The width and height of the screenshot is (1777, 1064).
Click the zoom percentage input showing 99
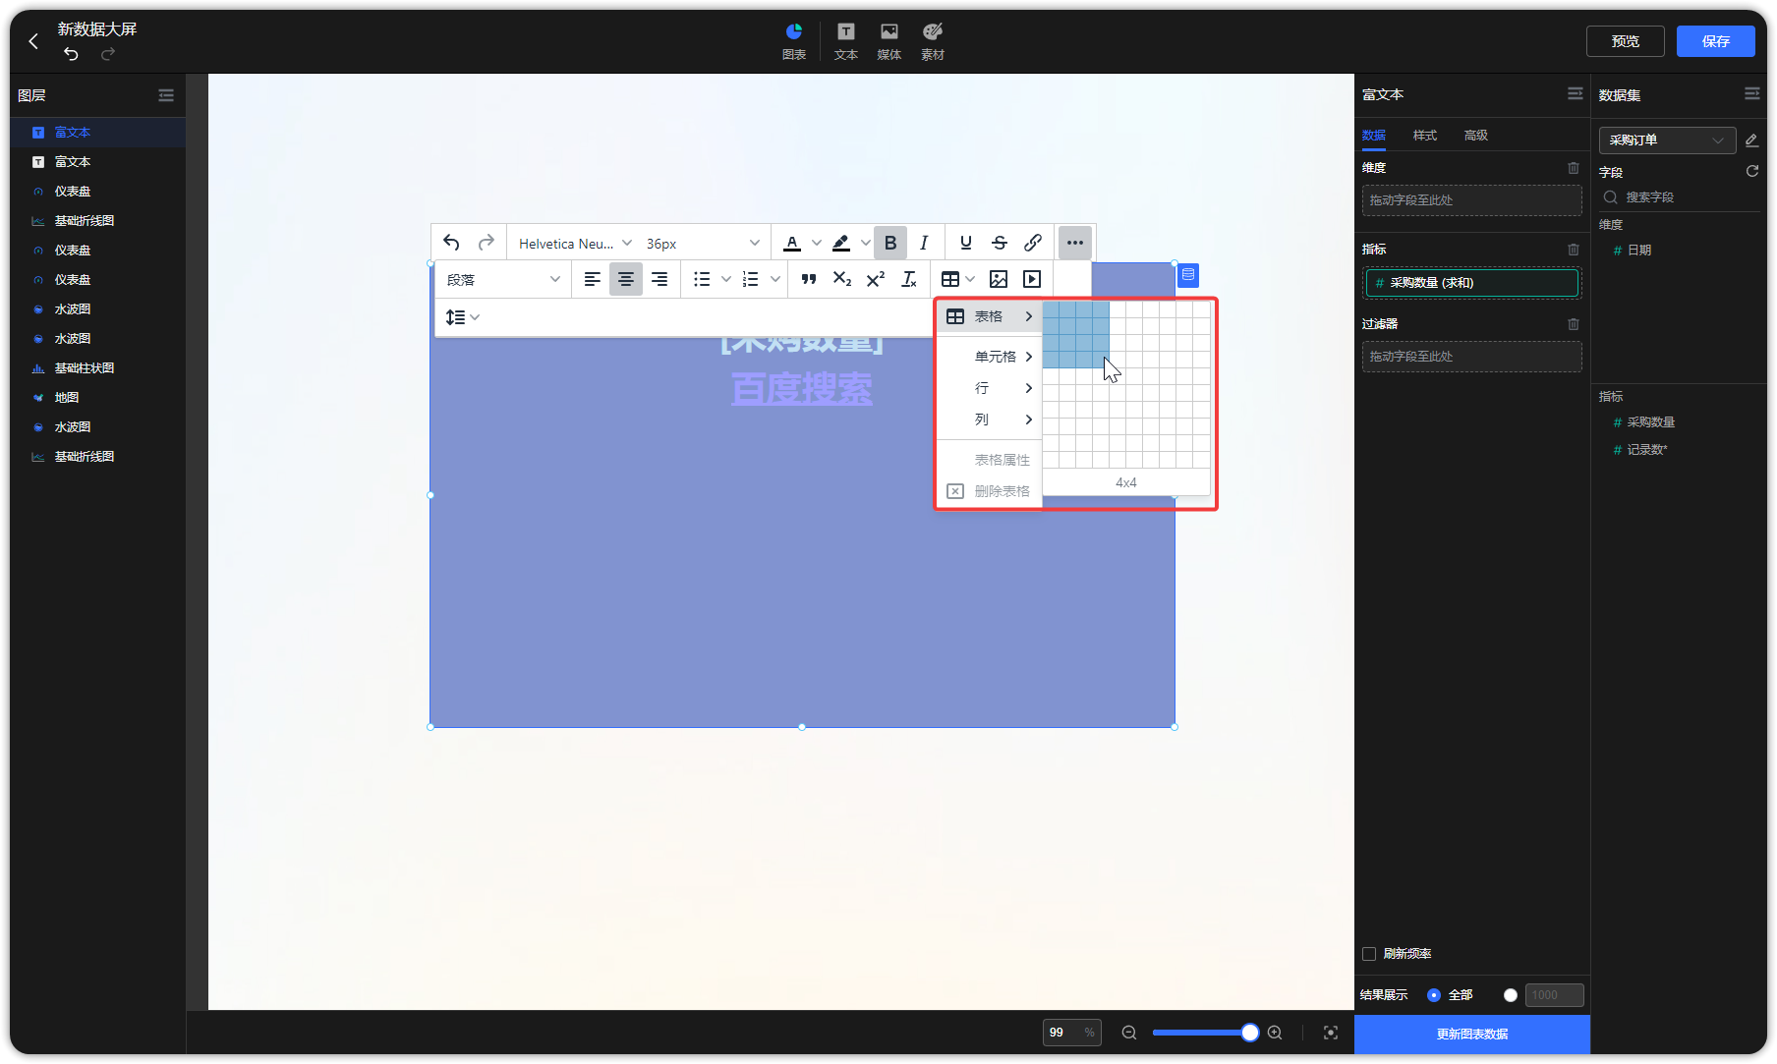pos(1071,1033)
